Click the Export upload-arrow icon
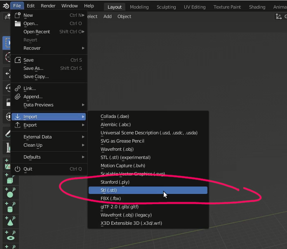This screenshot has height=249, width=287. point(18,125)
